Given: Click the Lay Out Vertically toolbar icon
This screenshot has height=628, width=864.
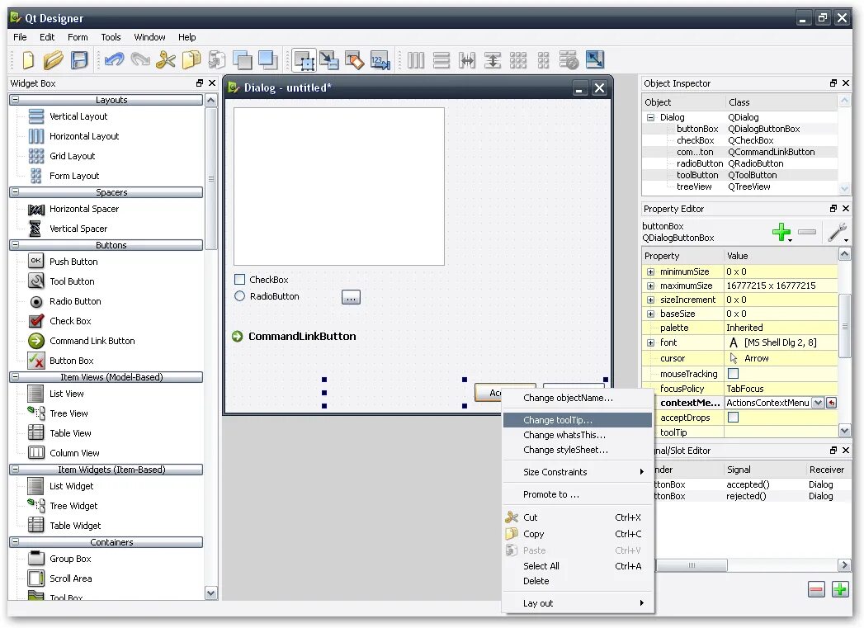Looking at the screenshot, I should tap(441, 59).
